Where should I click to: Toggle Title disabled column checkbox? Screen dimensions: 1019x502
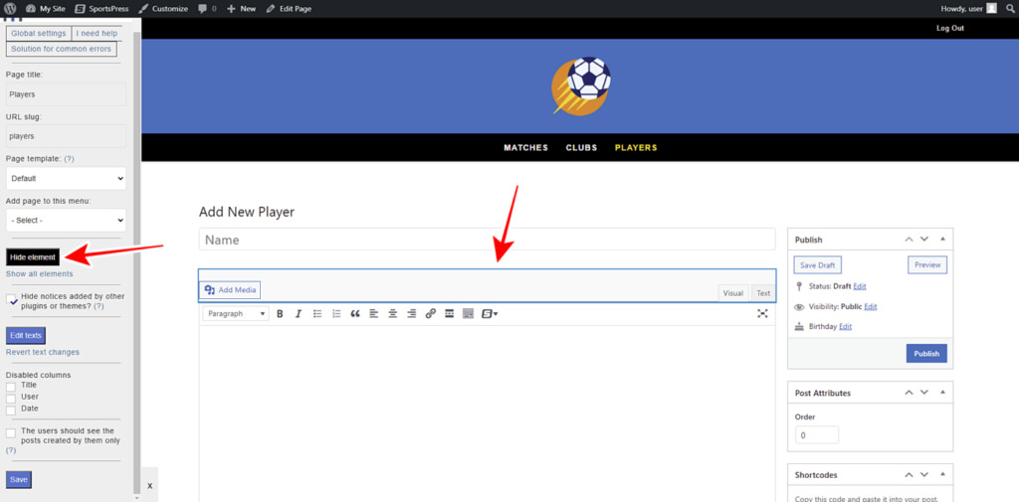(11, 387)
